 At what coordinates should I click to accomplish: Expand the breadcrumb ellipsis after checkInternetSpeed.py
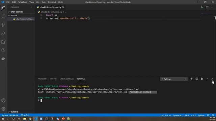(x=65, y=12)
